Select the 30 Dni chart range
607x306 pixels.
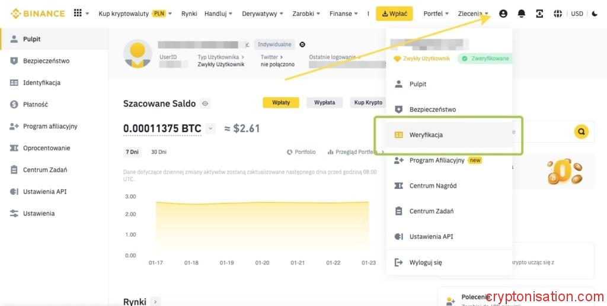click(x=159, y=152)
